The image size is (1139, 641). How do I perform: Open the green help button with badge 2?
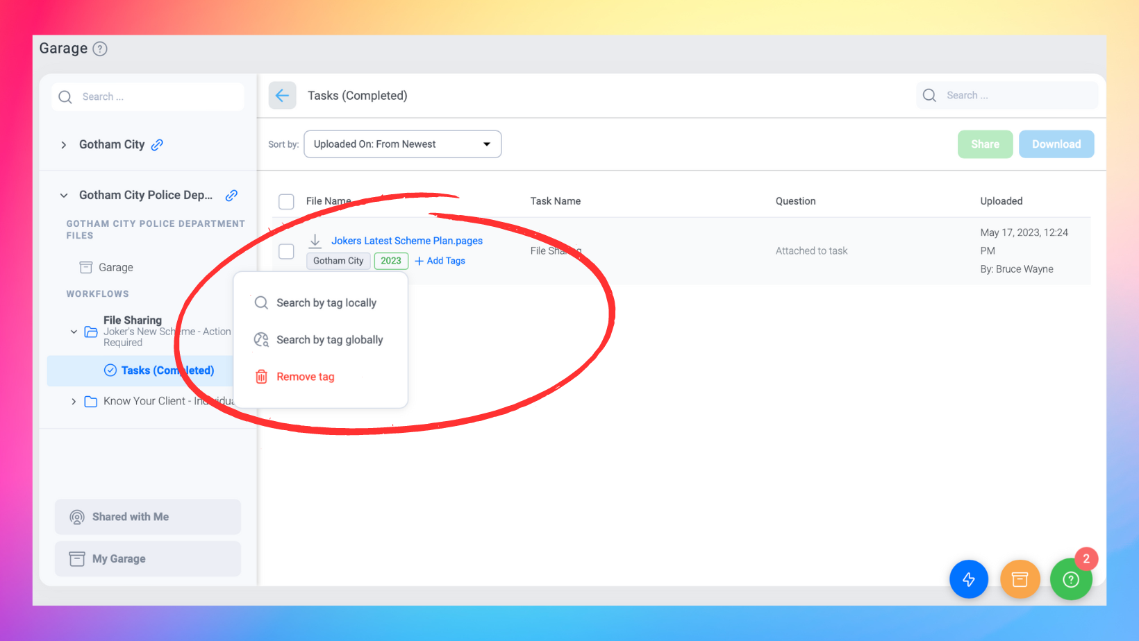tap(1071, 579)
